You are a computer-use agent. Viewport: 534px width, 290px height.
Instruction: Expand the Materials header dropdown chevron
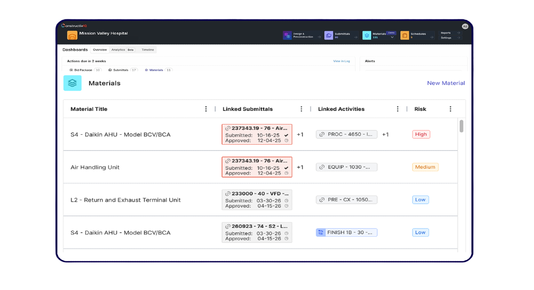coord(392,38)
